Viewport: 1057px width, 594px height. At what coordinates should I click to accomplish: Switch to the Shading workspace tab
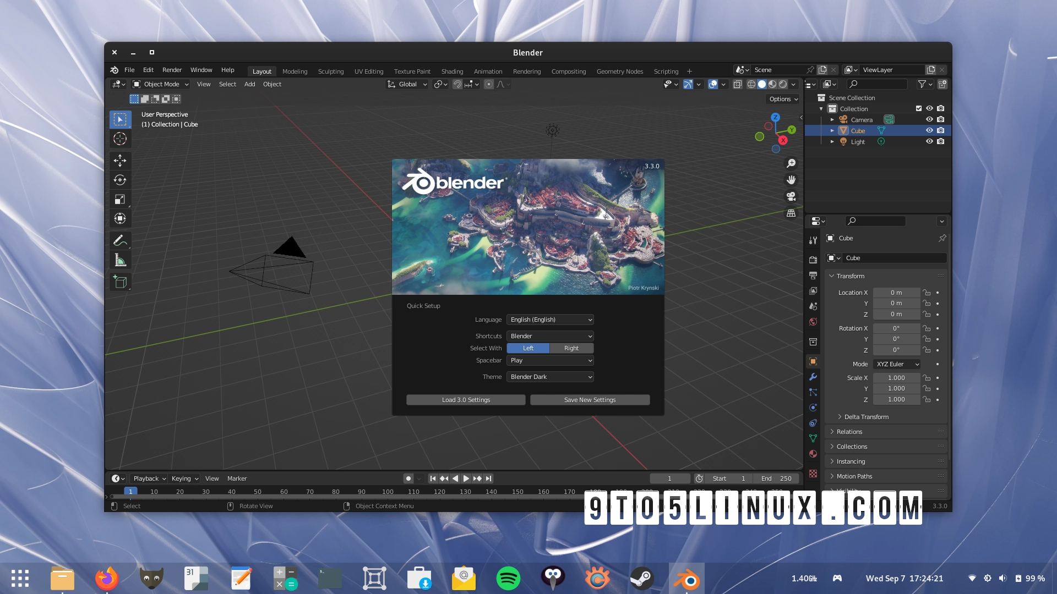tap(452, 71)
